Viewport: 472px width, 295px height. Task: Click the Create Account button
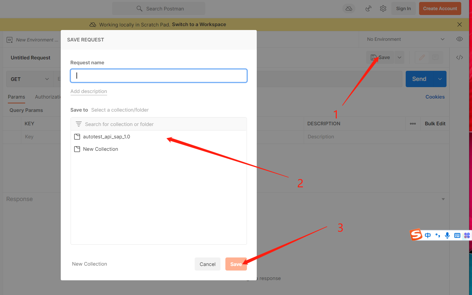(440, 8)
